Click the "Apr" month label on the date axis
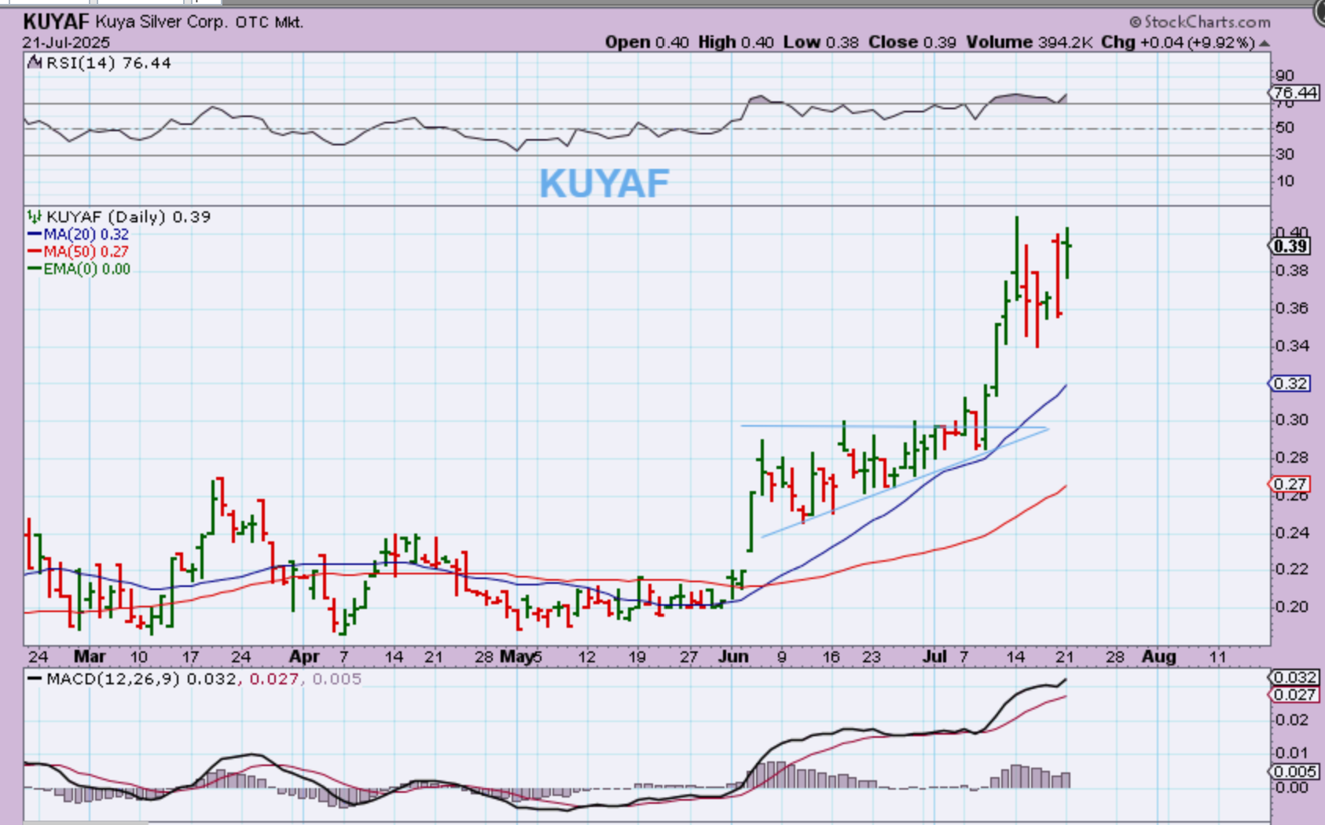 pyautogui.click(x=304, y=656)
